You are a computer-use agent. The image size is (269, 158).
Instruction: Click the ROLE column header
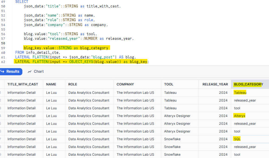[x=73, y=84]
